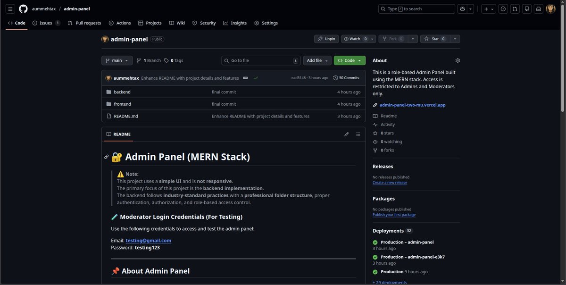Viewport: 566px width, 285px height.
Task: Open the testing@gmail.com email link
Action: point(148,241)
